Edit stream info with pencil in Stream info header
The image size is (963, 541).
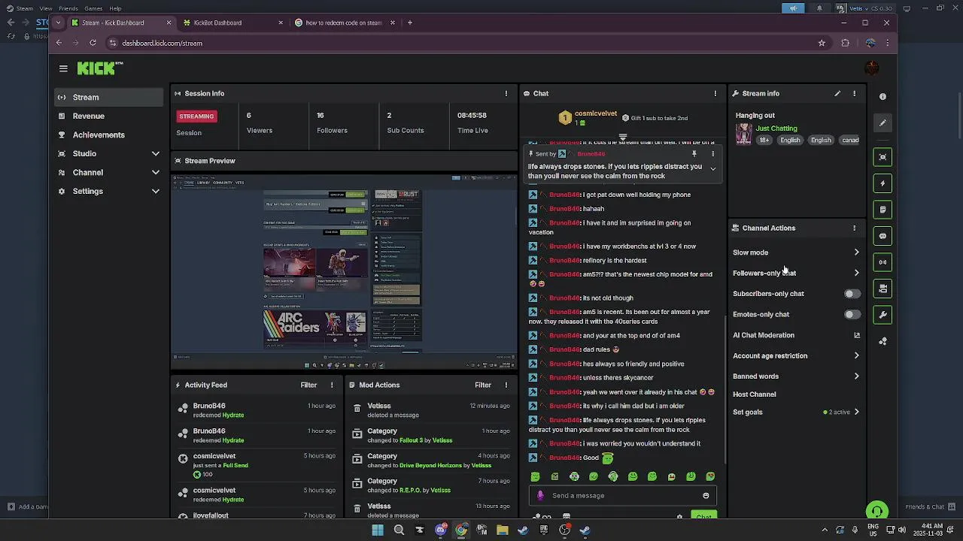(837, 93)
